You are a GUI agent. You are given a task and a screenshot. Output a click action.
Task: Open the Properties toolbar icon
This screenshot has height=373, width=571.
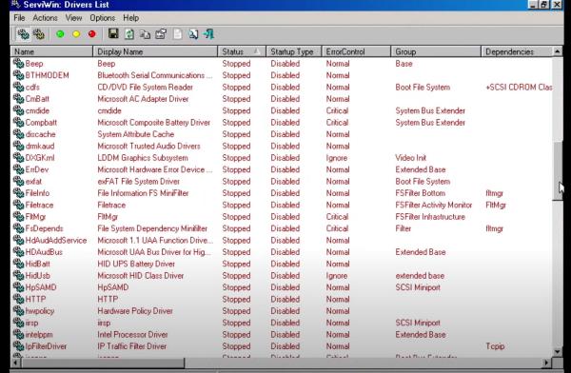[x=161, y=34]
